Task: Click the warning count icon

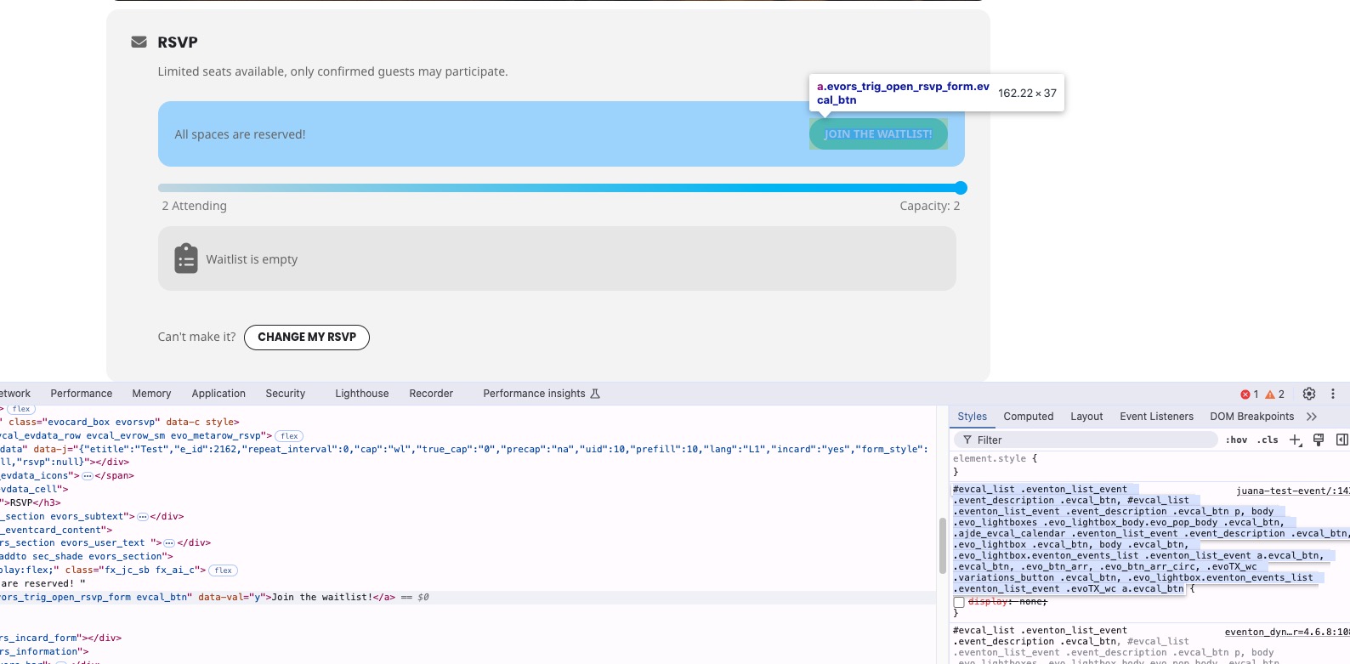Action: (x=1270, y=394)
